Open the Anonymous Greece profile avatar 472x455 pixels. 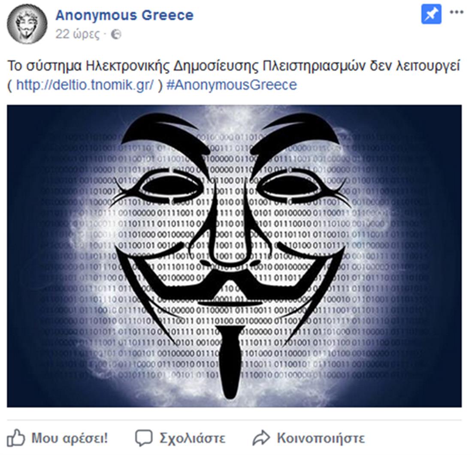27,24
